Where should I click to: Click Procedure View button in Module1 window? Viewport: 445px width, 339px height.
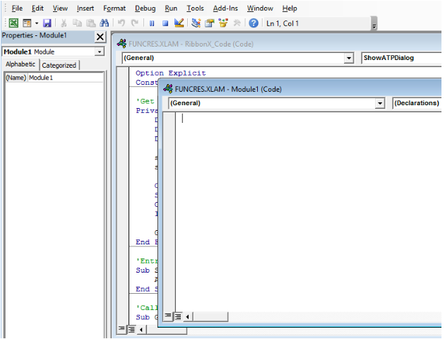(x=168, y=316)
